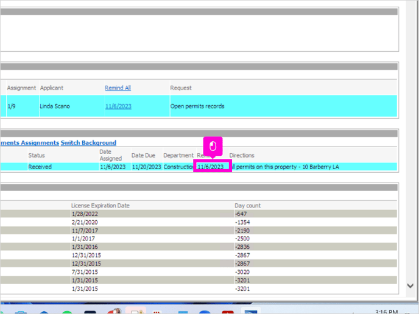Select the 11/20/2023 date due cell
The height and width of the screenshot is (314, 419).
(x=146, y=167)
